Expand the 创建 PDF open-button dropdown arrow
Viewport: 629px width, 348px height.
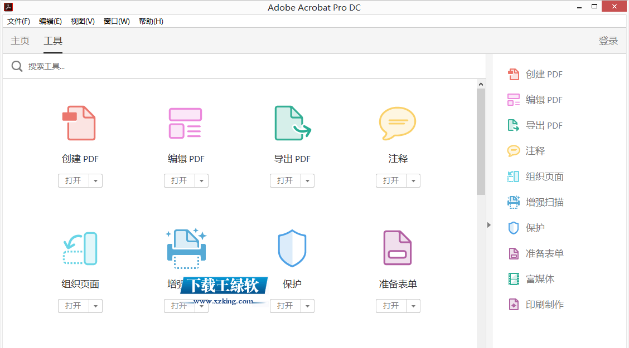pyautogui.click(x=95, y=180)
